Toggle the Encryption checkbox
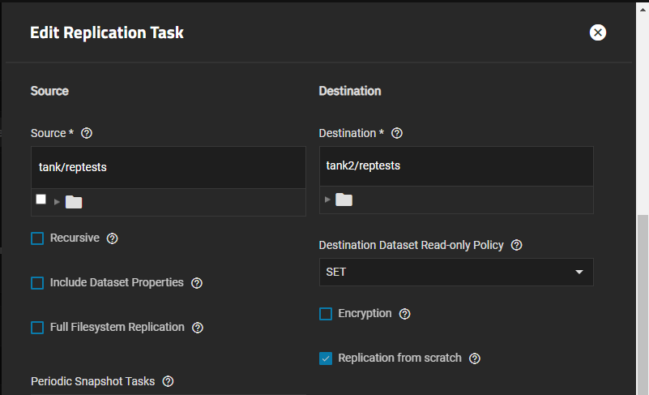Viewport: 649px width, 395px height. (326, 314)
